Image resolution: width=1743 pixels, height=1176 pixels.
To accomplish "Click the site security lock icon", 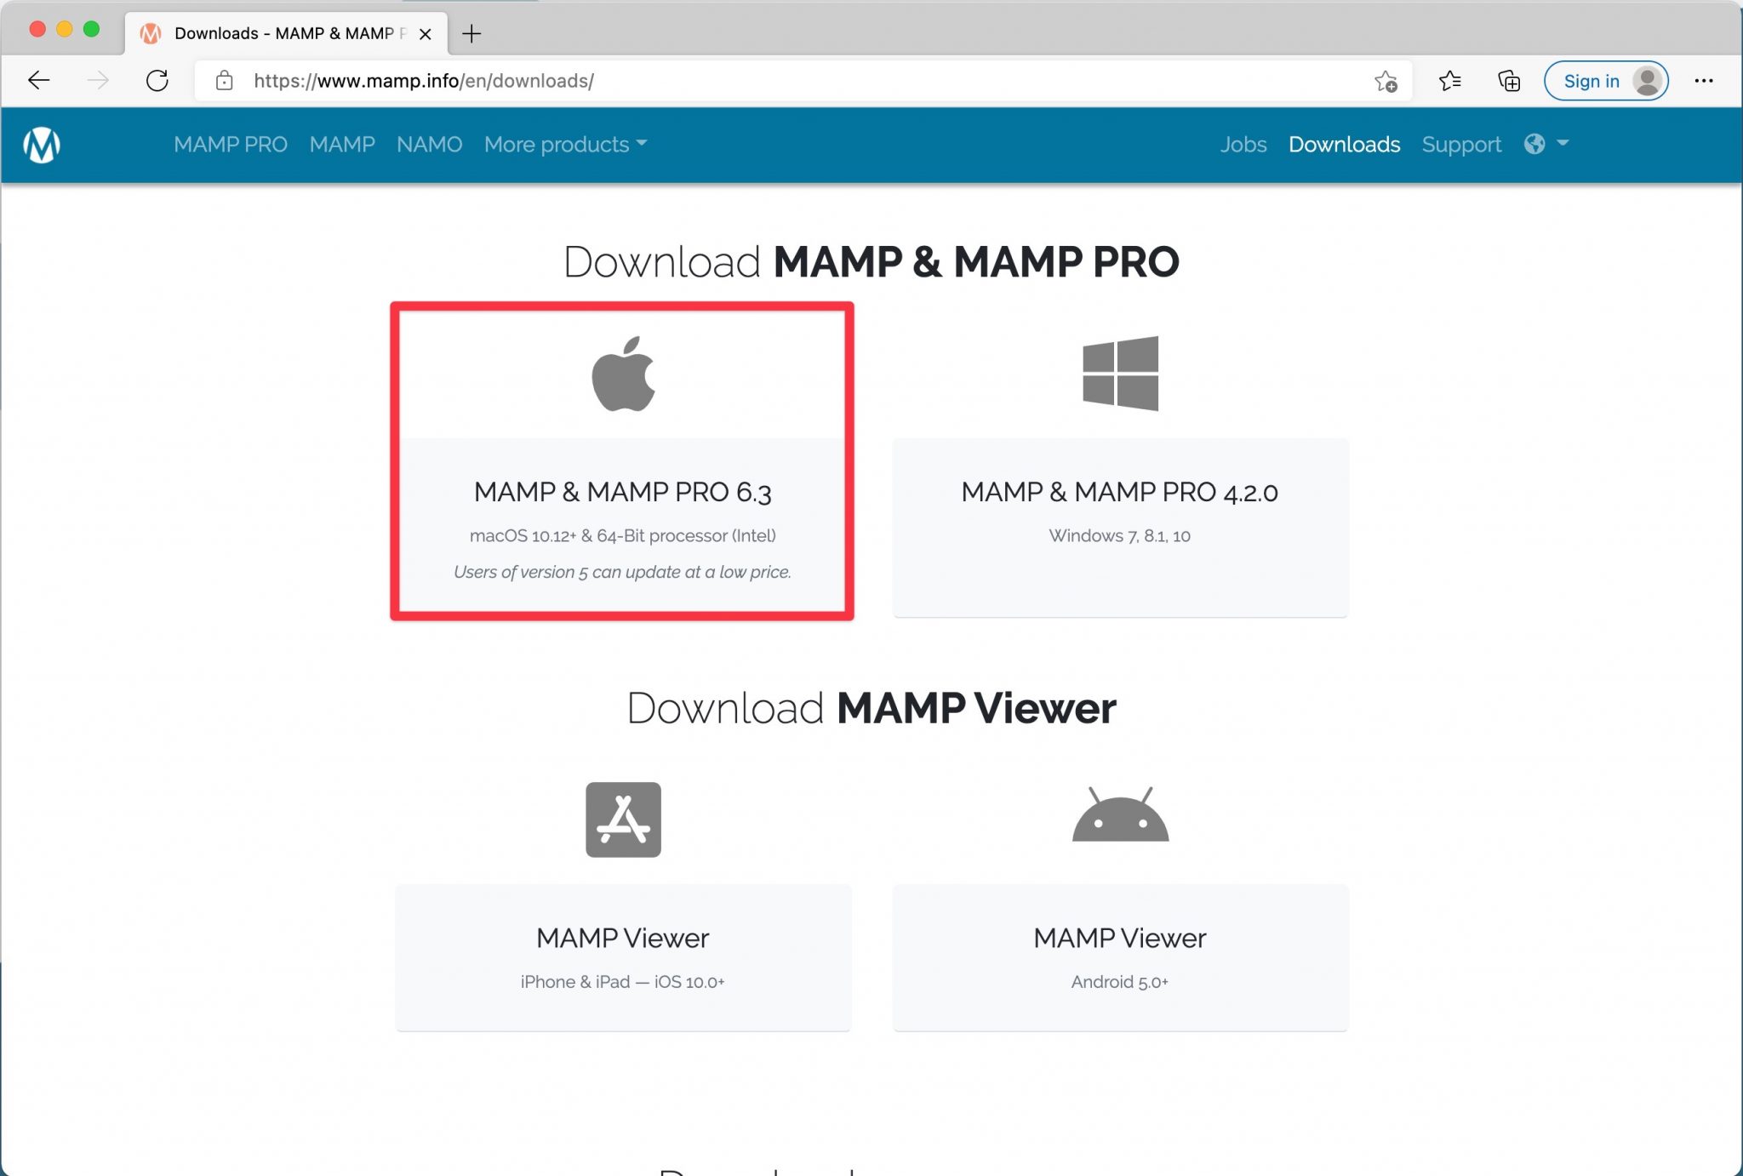I will pyautogui.click(x=224, y=81).
